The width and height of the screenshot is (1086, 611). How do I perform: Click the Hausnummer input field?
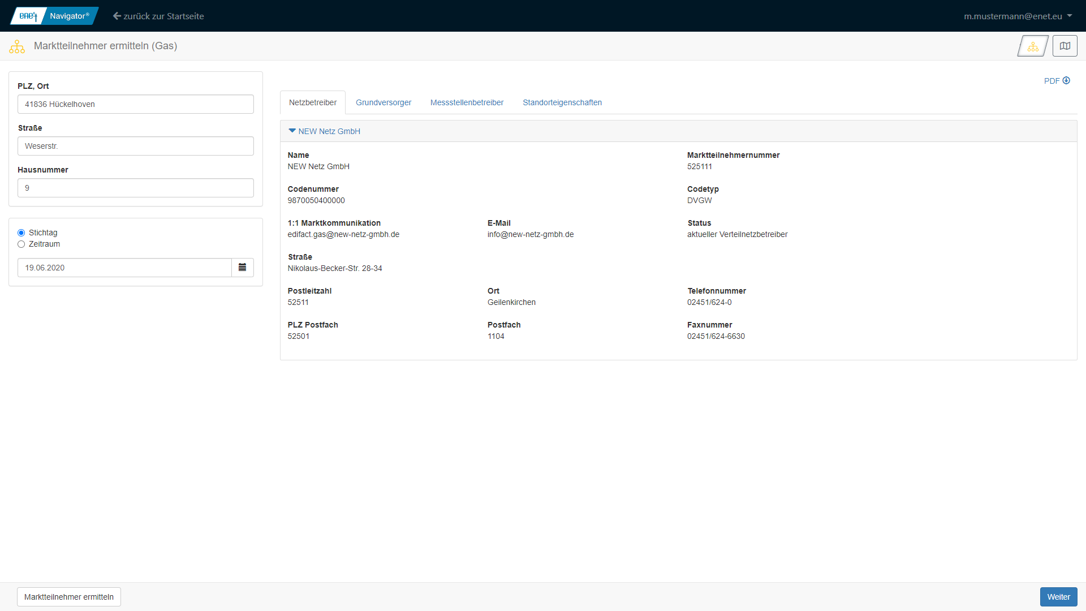(x=136, y=188)
